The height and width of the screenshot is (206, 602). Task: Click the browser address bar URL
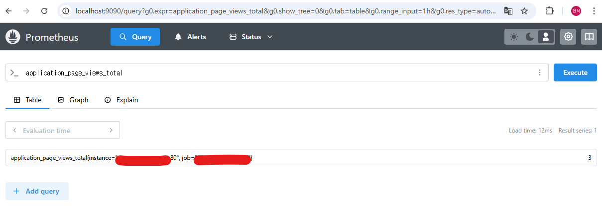click(285, 10)
